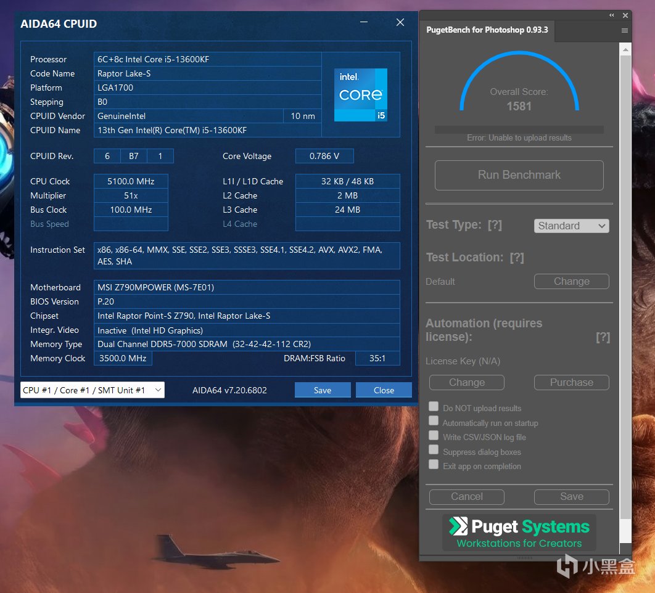655x593 pixels.
Task: Open the Test Type [?] help
Action: coord(495,225)
